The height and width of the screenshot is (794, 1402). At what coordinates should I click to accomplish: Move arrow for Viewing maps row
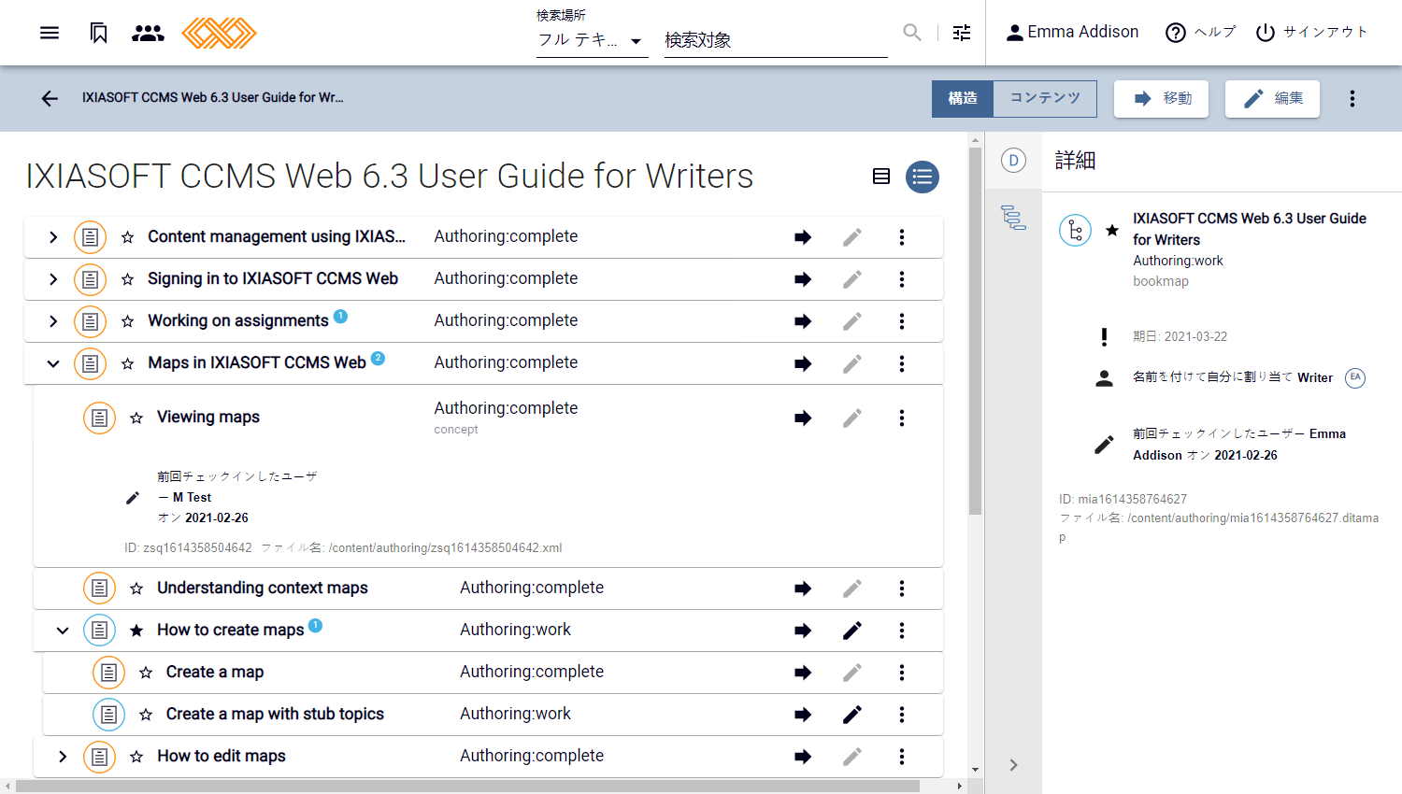coord(803,418)
